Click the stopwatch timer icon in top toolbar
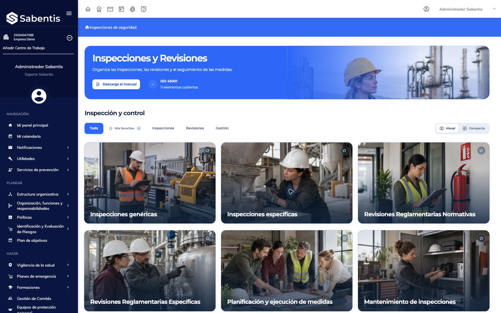Screen dimensions: 501x313 point(132,9)
